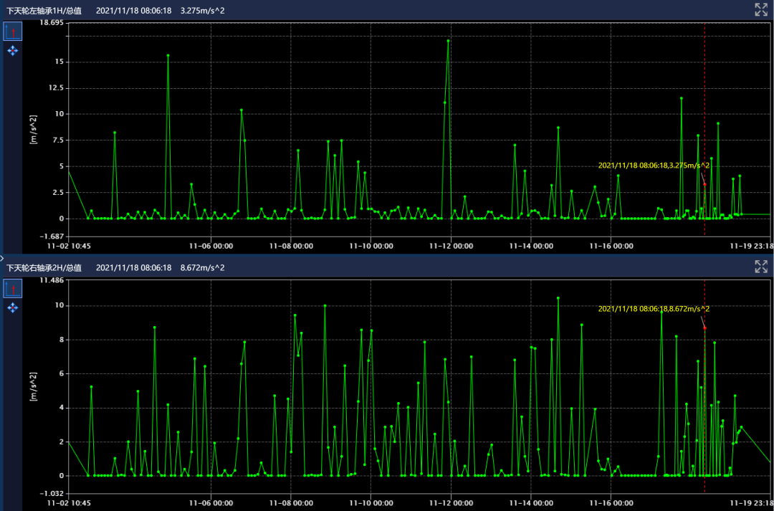The height and width of the screenshot is (511, 774).
Task: Expand the collapsed left side panel arrow
Action: [x=2, y=256]
